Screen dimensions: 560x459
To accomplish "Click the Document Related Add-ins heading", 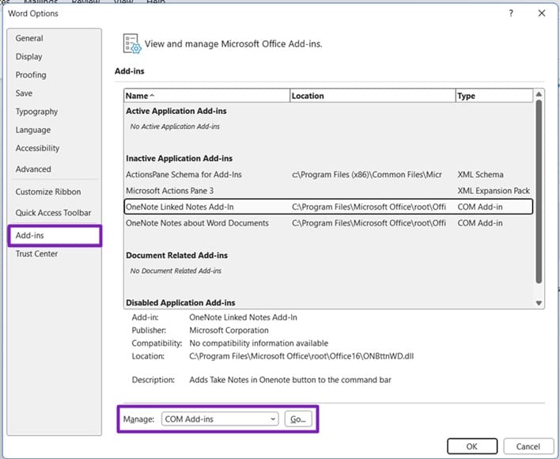I will click(177, 256).
